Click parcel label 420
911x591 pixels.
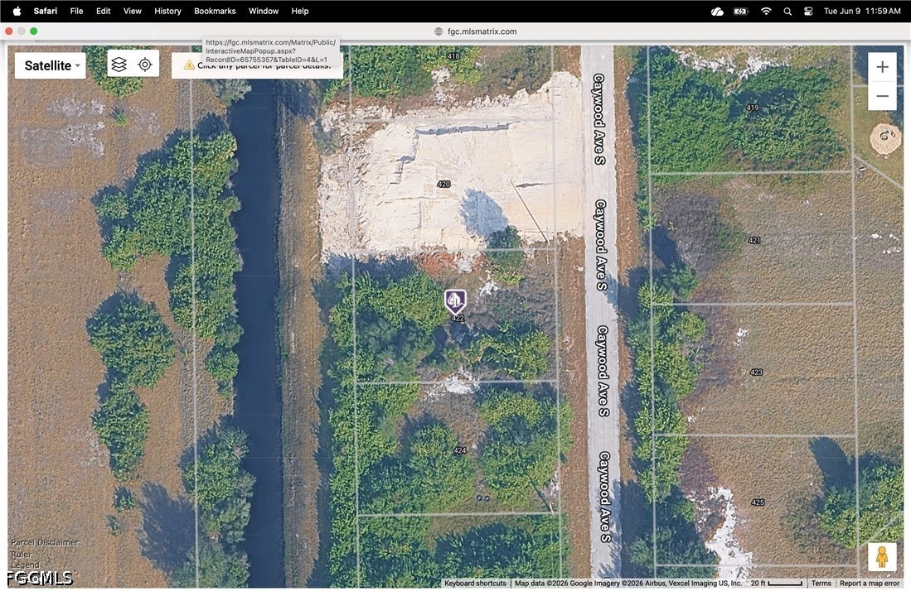pyautogui.click(x=443, y=184)
